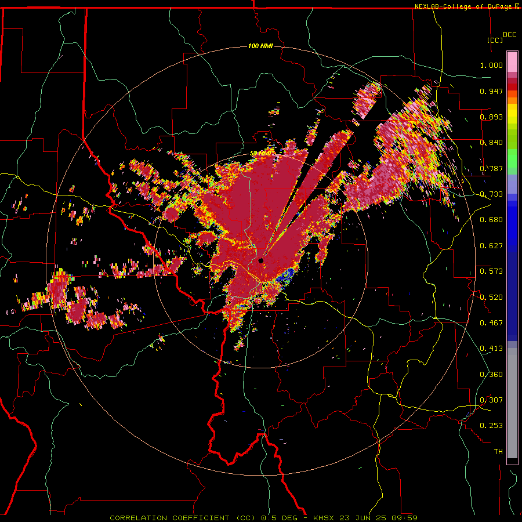Select the 0.627 scale value
522x522 pixels.
491,246
